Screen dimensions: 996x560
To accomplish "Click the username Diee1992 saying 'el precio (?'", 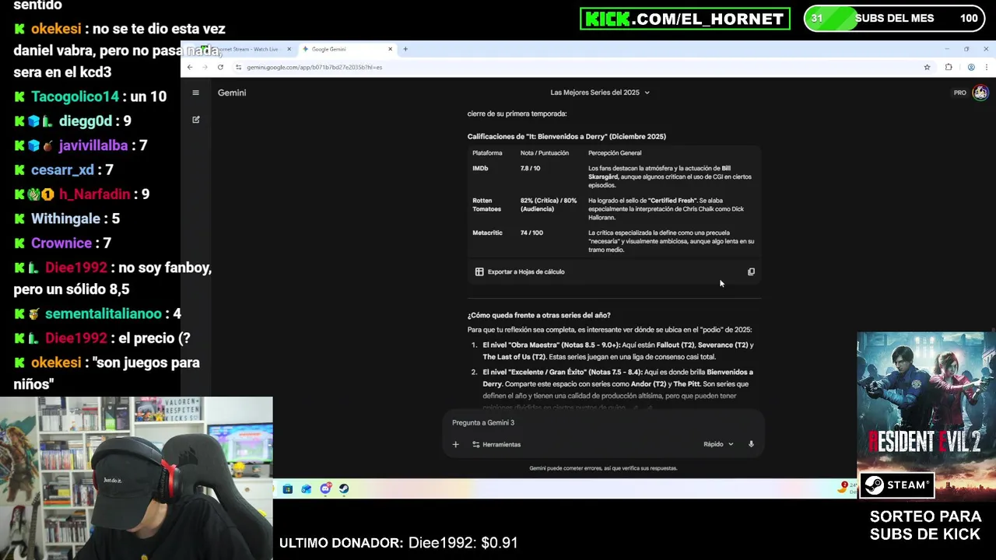I will (x=75, y=338).
